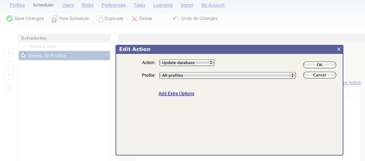This screenshot has width=365, height=161.
Task: Open the Preferences tab
Action: pos(113,5)
